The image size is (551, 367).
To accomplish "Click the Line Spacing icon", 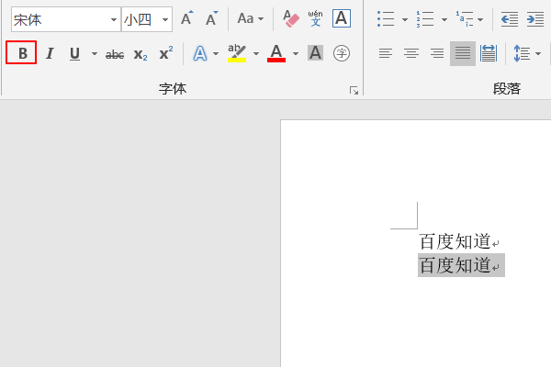I will pos(522,53).
